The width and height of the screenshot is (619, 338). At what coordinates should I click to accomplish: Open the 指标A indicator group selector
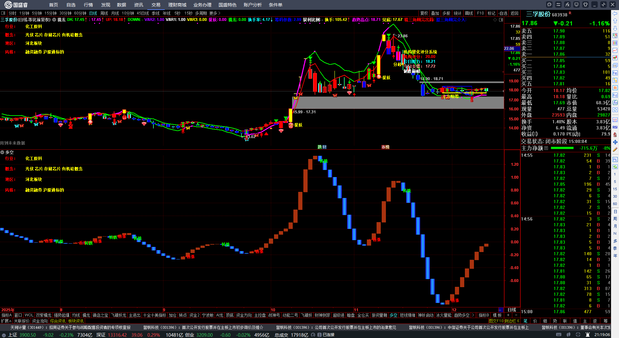[x=6, y=315]
